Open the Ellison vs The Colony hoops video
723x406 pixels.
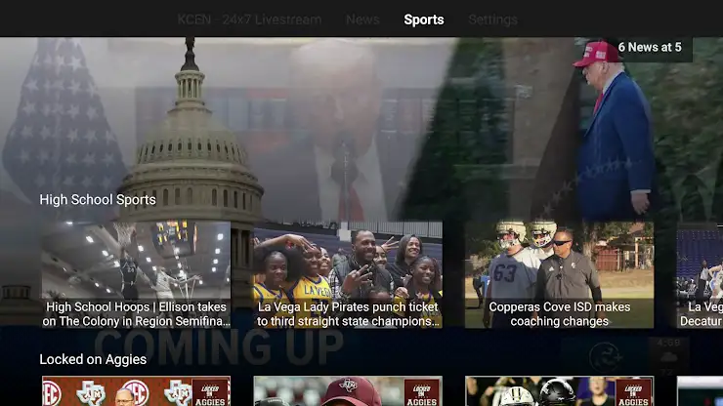click(136, 275)
